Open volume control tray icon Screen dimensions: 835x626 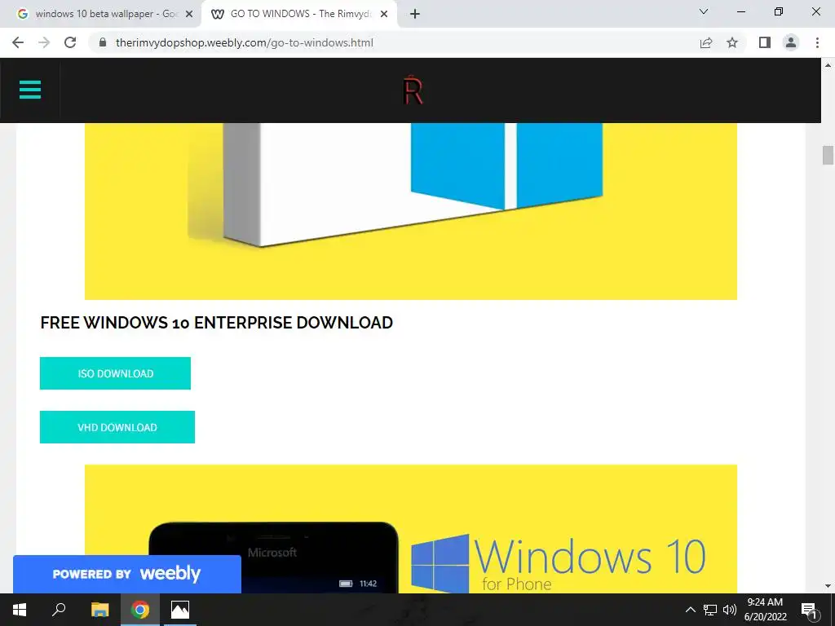(x=730, y=610)
